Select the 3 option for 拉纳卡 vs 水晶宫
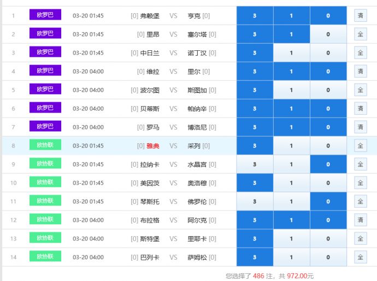The height and width of the screenshot is (281, 377). coord(255,165)
